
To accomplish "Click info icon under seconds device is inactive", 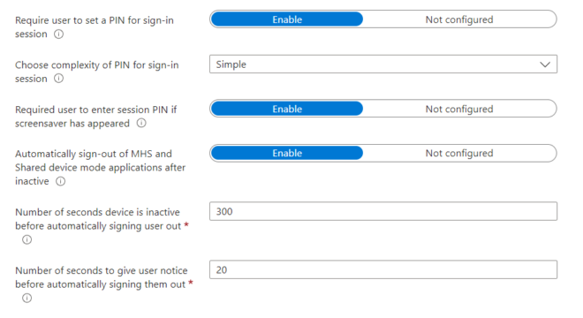I will click(x=26, y=239).
